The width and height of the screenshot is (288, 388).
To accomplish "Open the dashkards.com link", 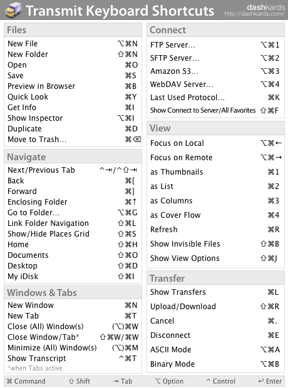I will [x=254, y=14].
